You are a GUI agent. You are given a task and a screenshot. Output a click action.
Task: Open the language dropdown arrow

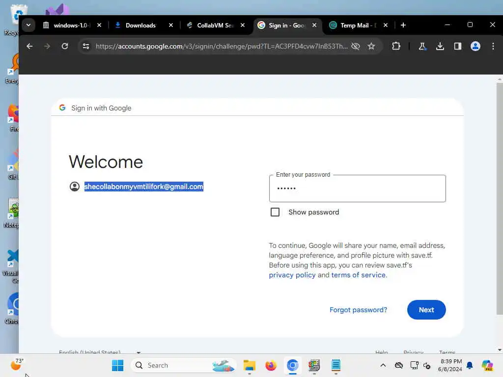click(139, 352)
